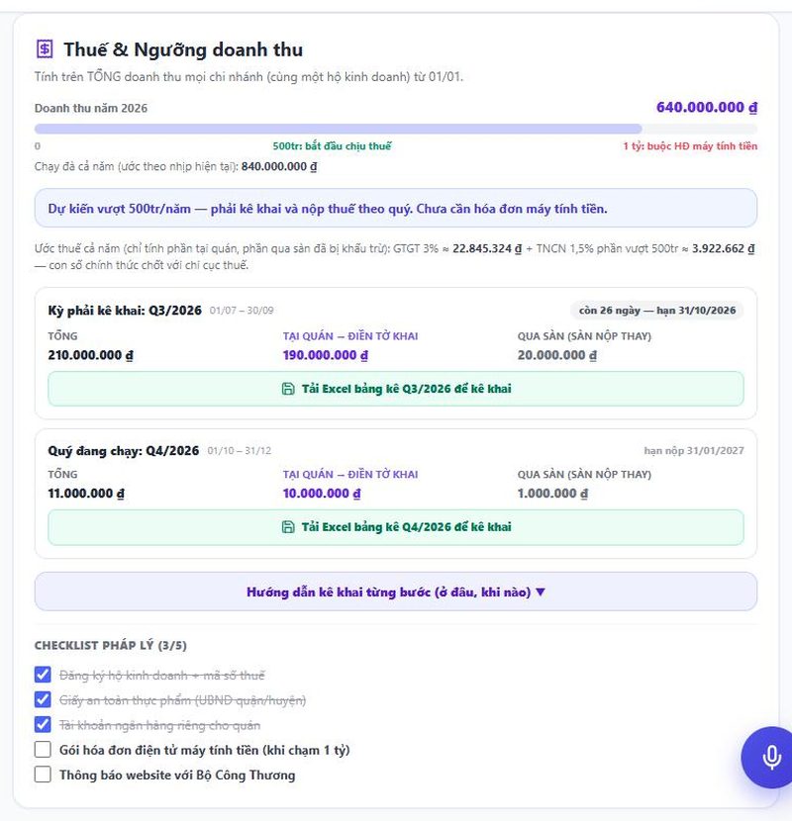
Task: Click the Doanh thu năm 2026 progress bar
Action: click(x=396, y=129)
